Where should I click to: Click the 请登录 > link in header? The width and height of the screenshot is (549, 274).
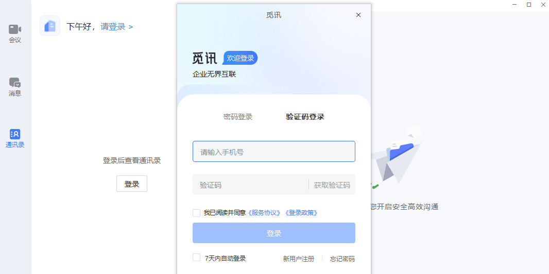[x=116, y=26]
